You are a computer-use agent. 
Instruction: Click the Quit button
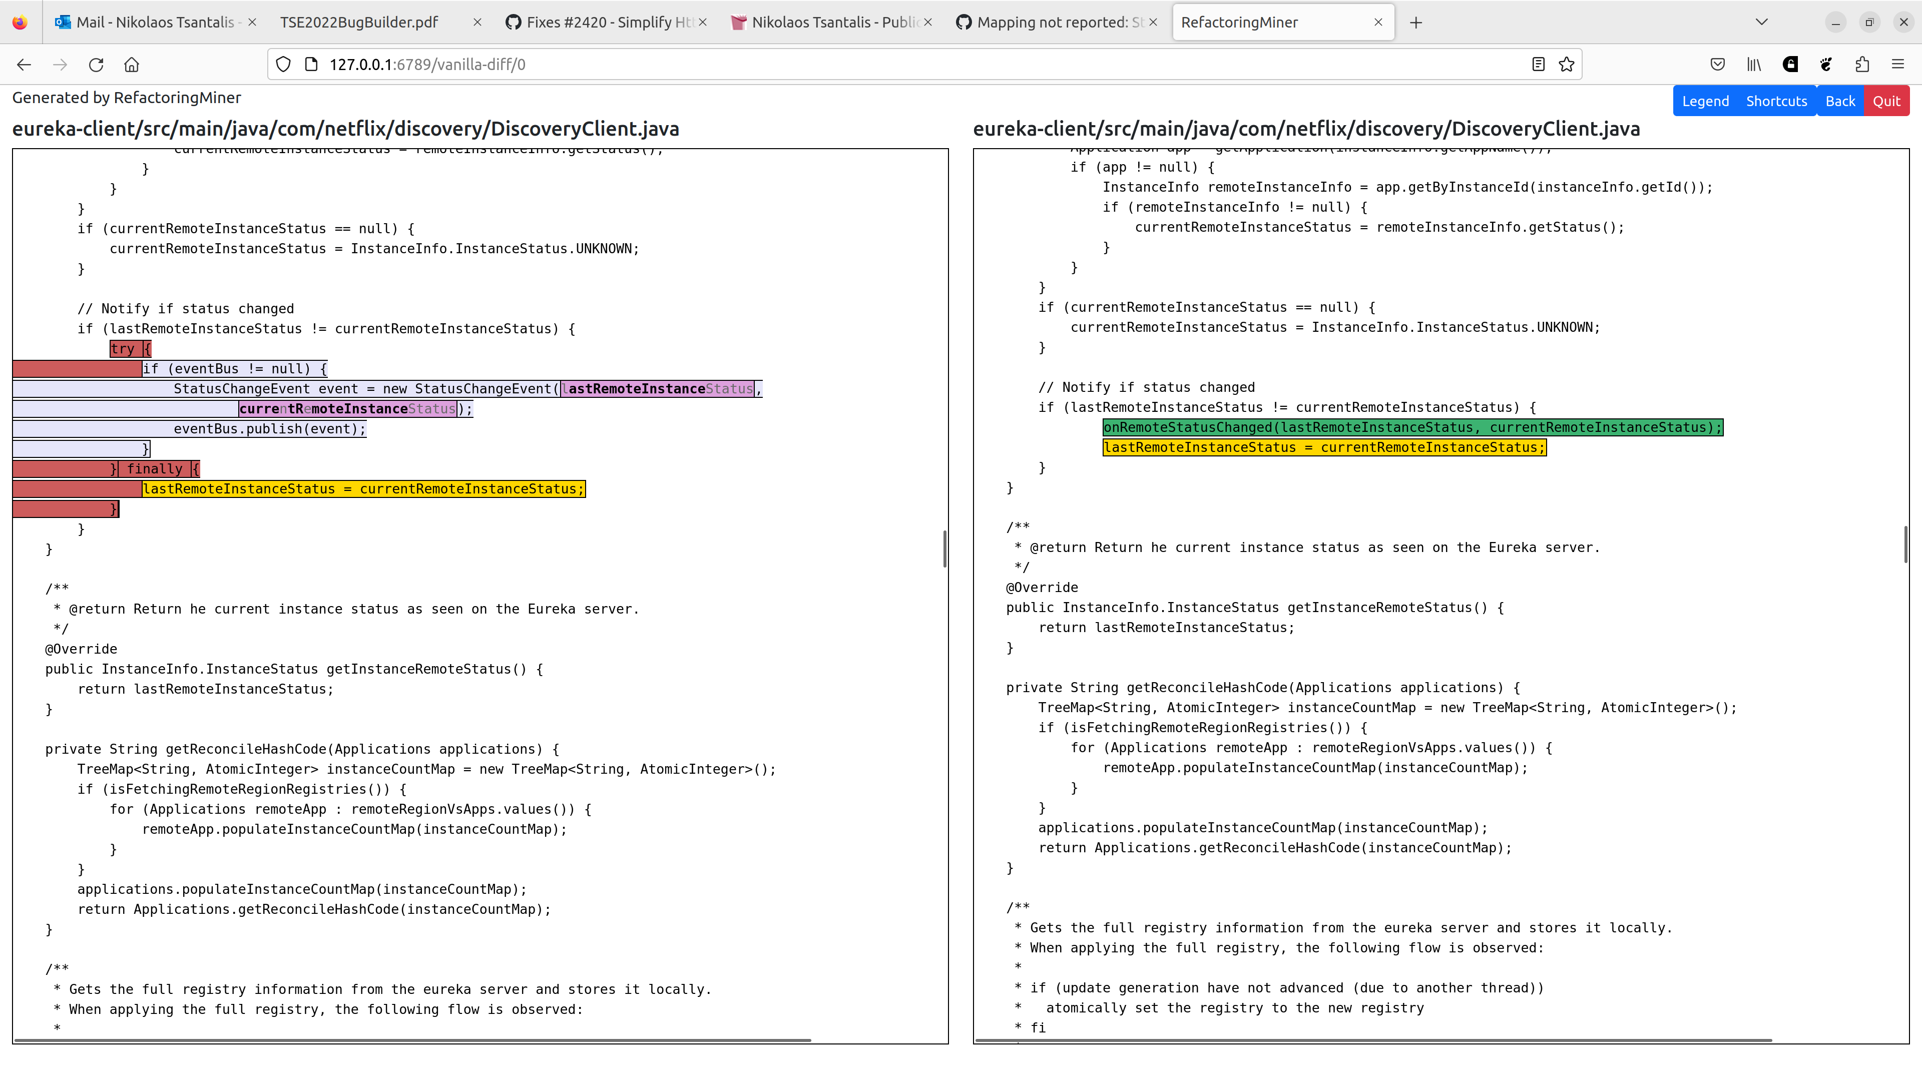click(x=1887, y=100)
